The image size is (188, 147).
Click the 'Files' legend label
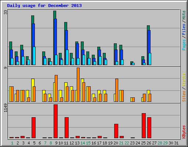click(x=184, y=29)
